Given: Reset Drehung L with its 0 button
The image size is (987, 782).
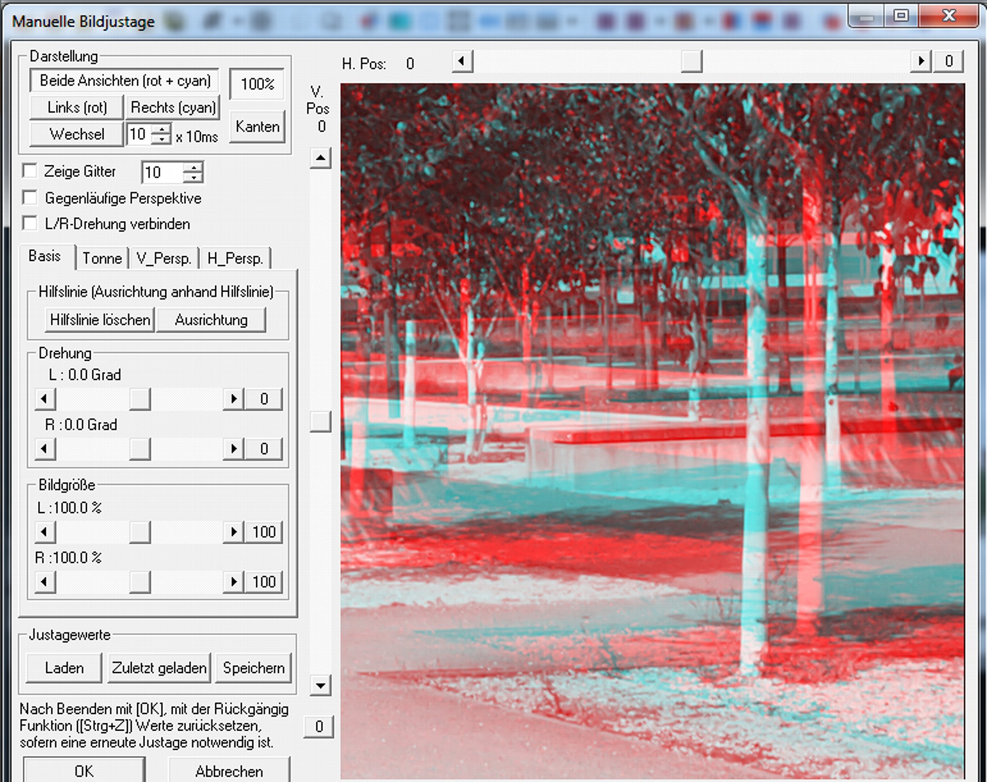Looking at the screenshot, I should tap(264, 399).
